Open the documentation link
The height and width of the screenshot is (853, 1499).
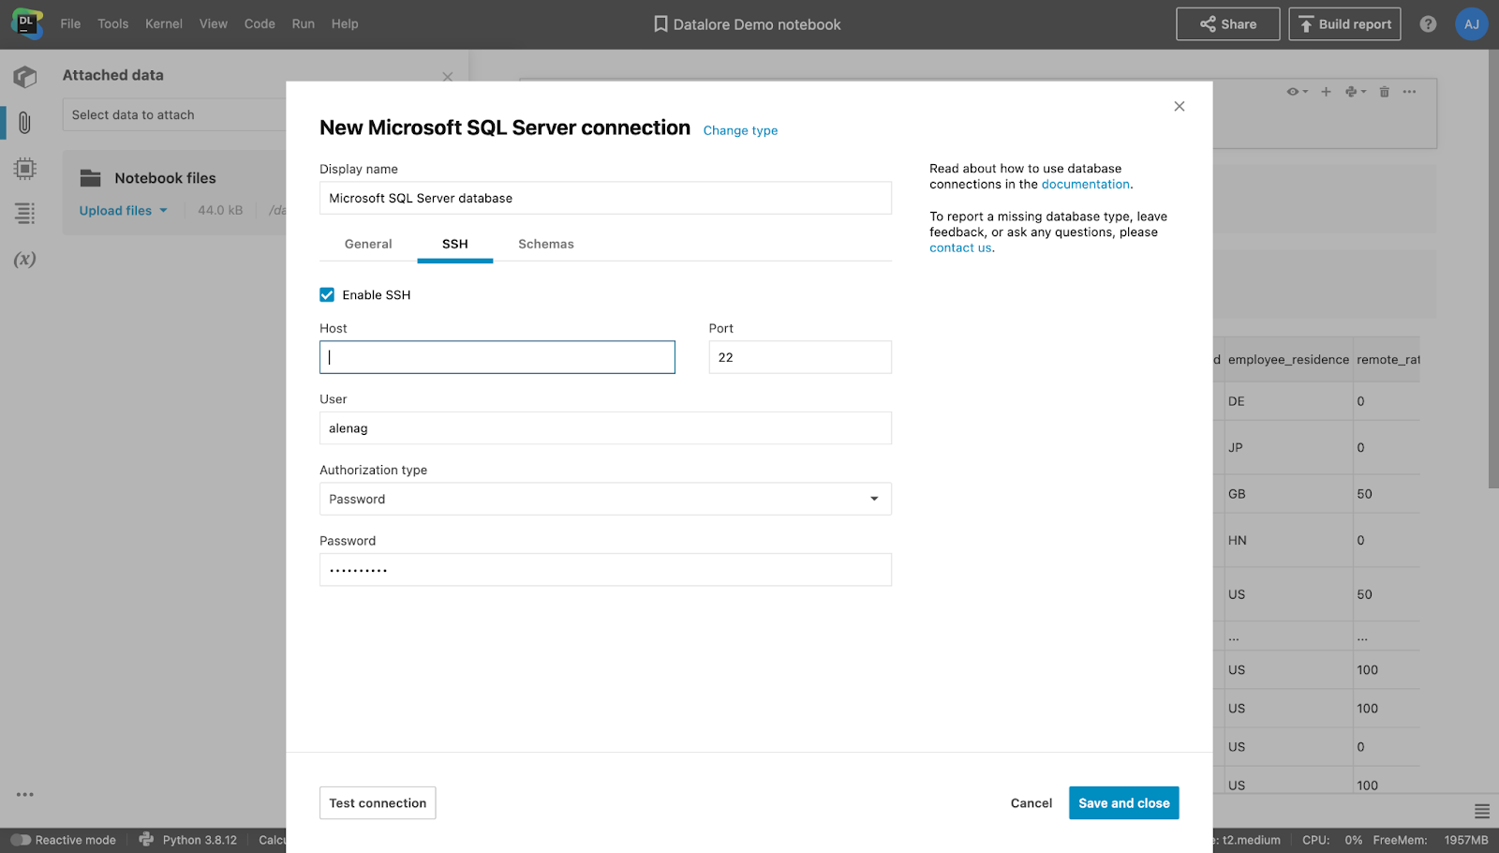pyautogui.click(x=1086, y=185)
